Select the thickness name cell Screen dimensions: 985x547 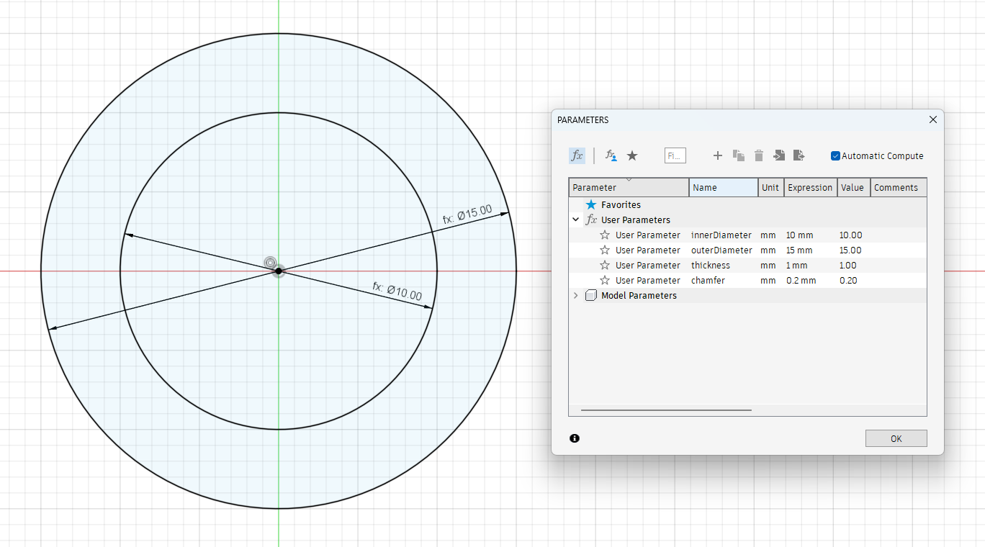point(723,266)
